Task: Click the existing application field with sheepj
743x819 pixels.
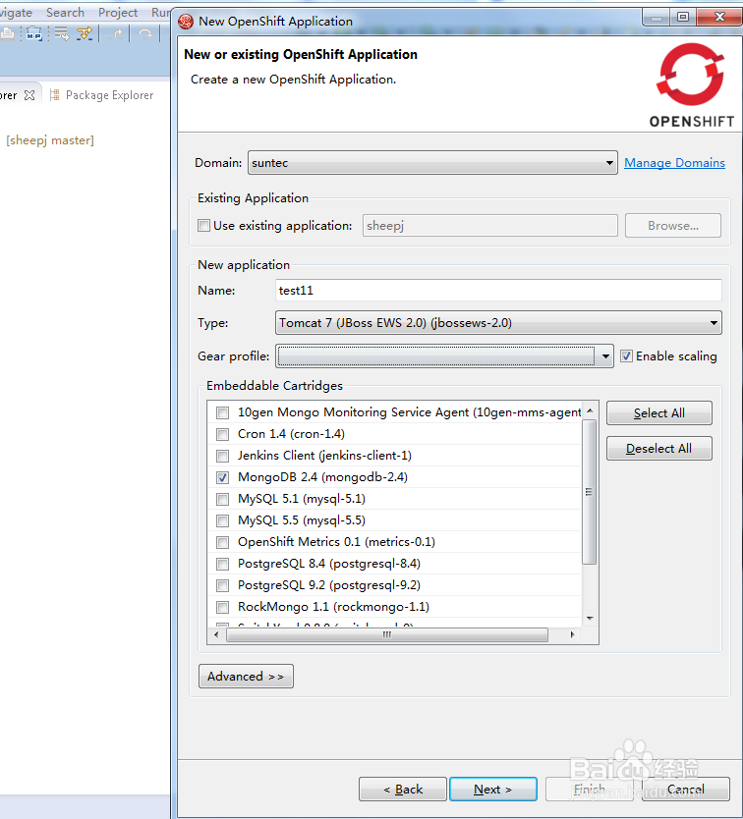Action: click(490, 225)
